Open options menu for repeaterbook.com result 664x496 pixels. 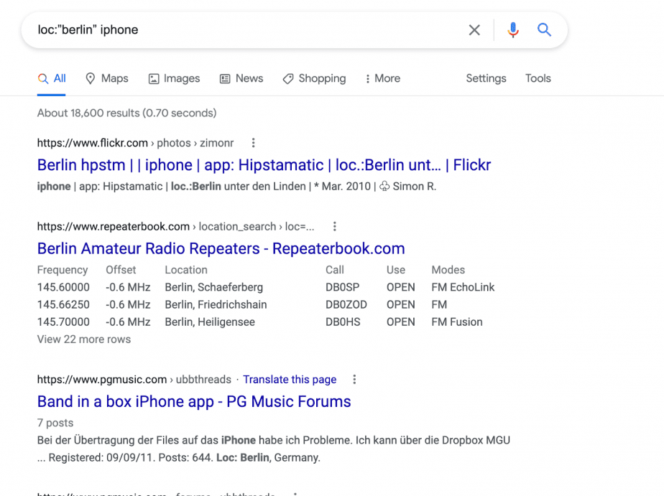pos(335,227)
